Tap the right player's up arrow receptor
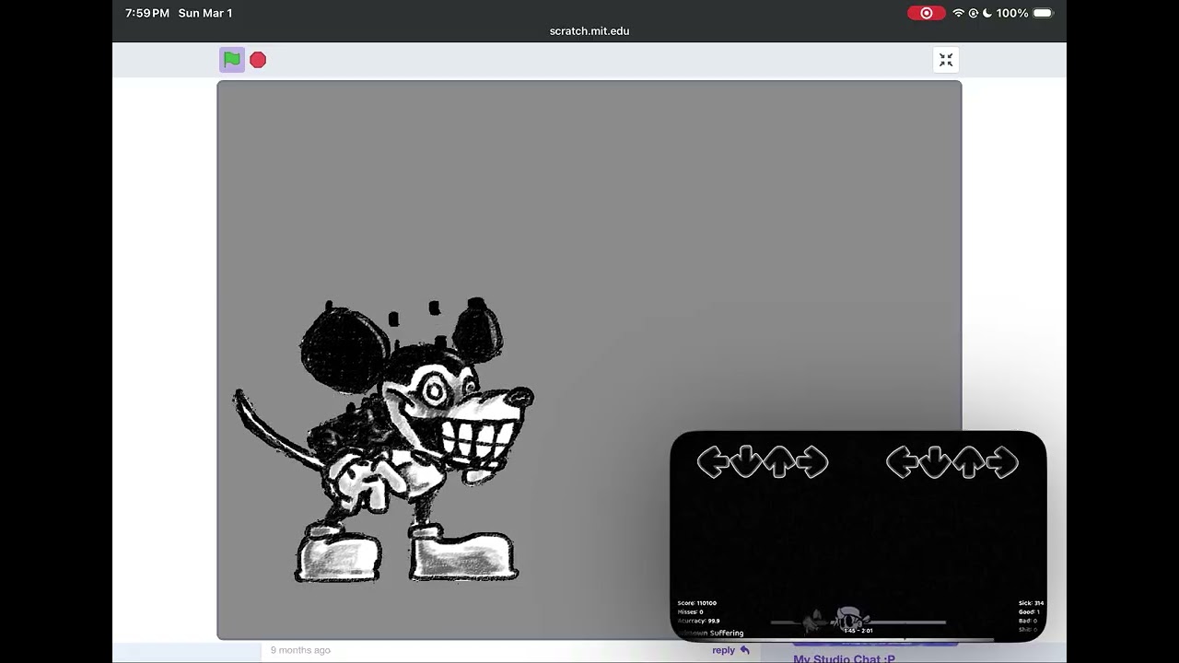The height and width of the screenshot is (663, 1179). [969, 461]
